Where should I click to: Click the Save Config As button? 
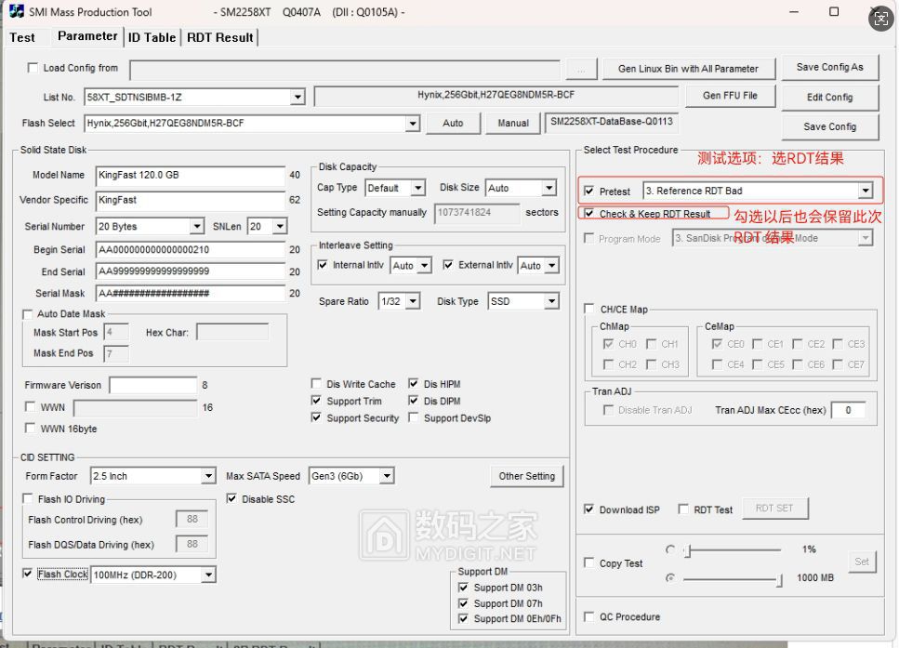829,67
